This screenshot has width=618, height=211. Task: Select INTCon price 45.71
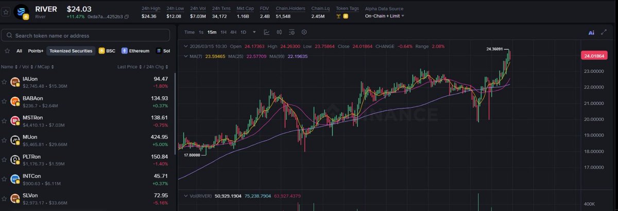click(x=161, y=177)
